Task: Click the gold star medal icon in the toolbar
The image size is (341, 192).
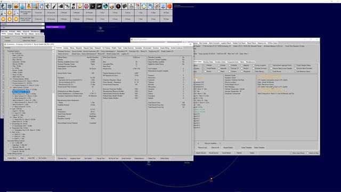Action: 80,6
